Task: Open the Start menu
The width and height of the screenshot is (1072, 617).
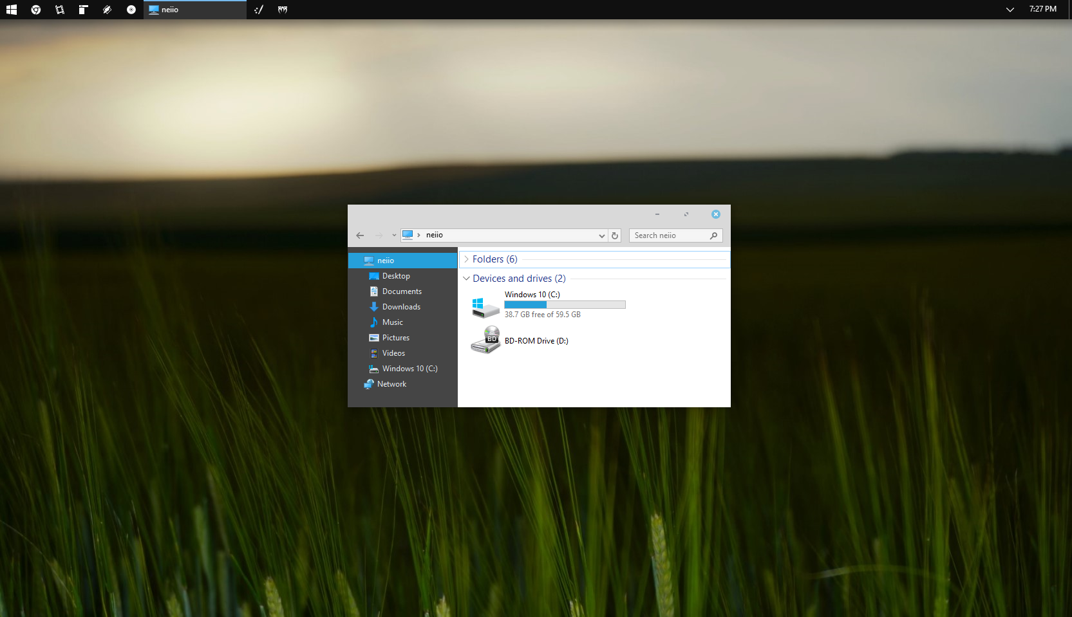Action: click(x=11, y=10)
